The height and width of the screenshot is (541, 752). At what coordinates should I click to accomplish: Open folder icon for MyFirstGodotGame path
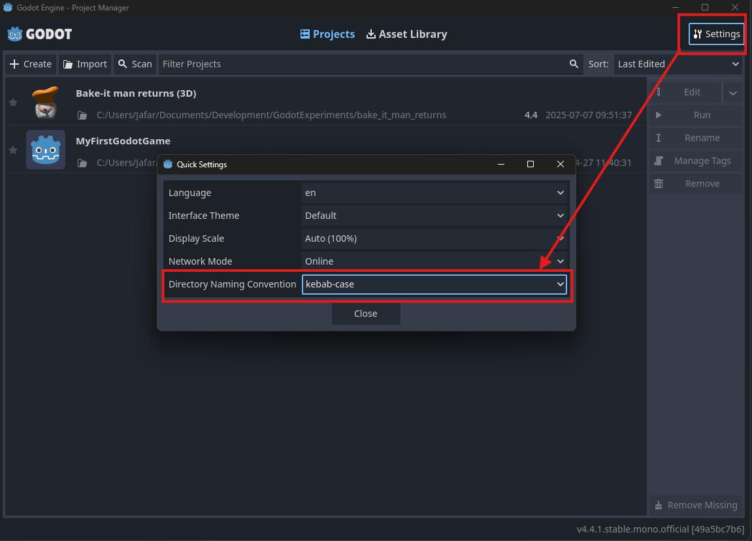pyautogui.click(x=82, y=163)
